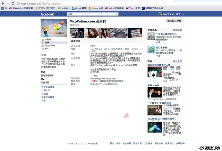The height and width of the screenshot is (151, 222).
Task: Open the 1分鐘限時 ad title
Action: pos(162,119)
